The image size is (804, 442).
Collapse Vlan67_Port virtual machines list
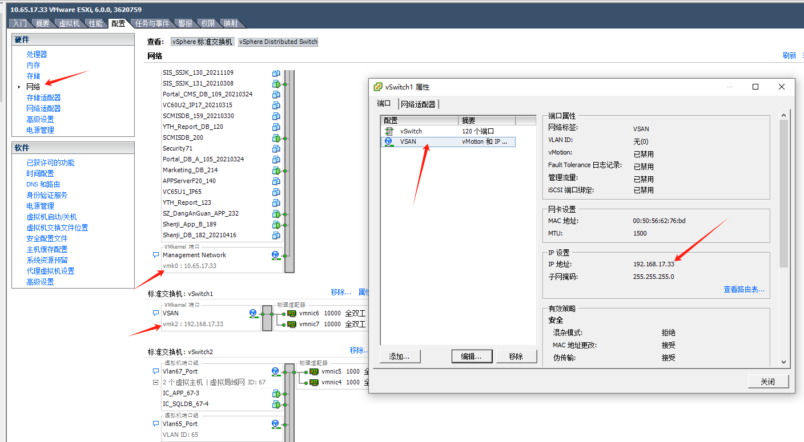(156, 383)
